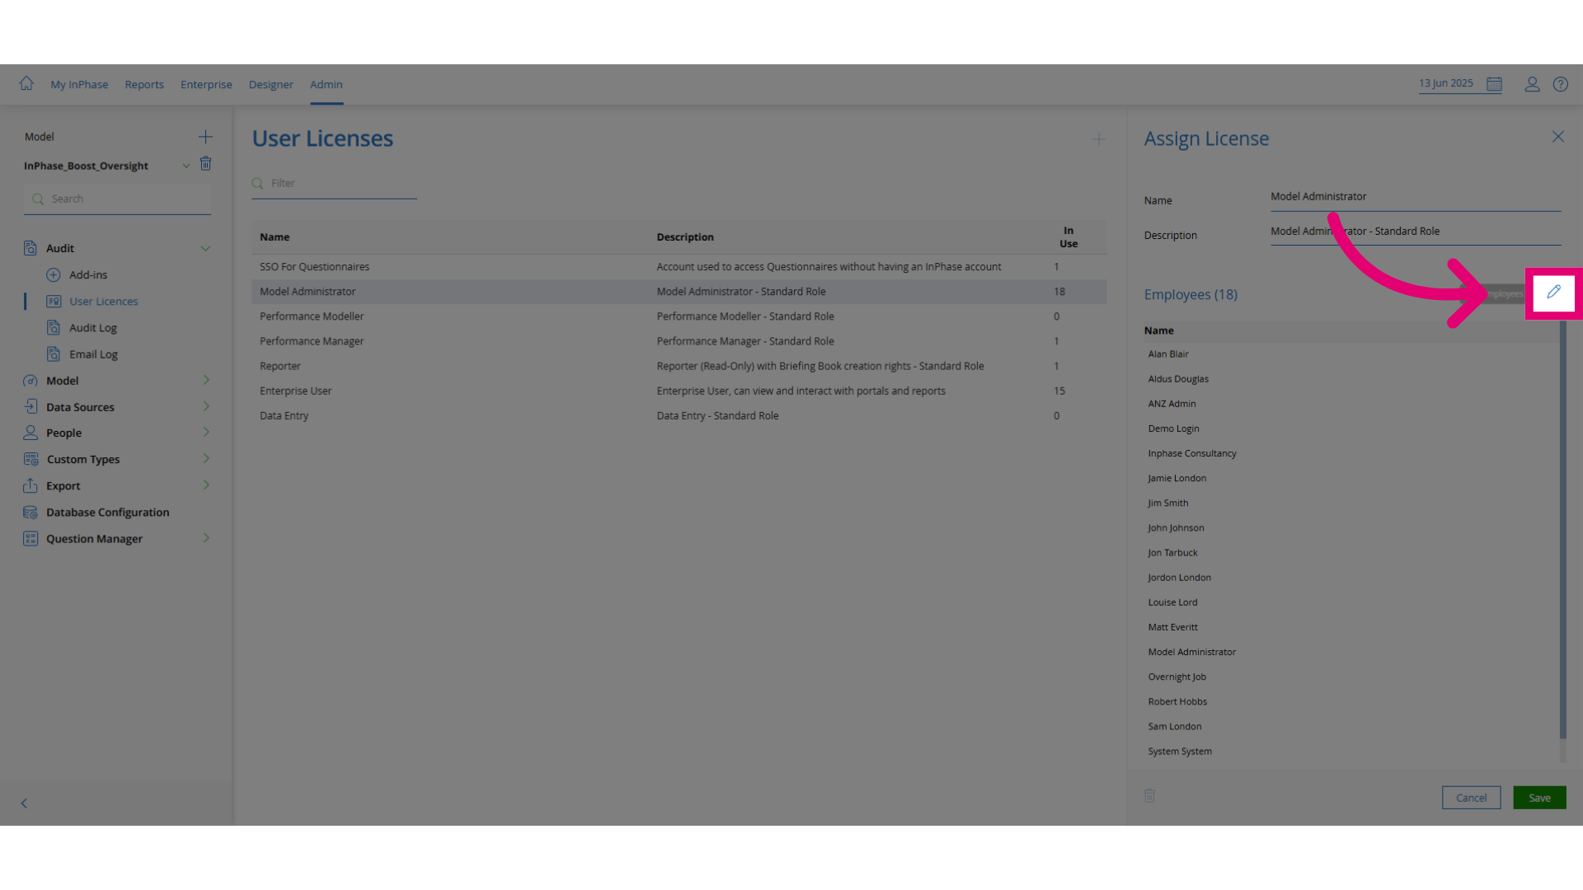This screenshot has width=1583, height=890.
Task: Open the user profile icon
Action: point(1532,84)
